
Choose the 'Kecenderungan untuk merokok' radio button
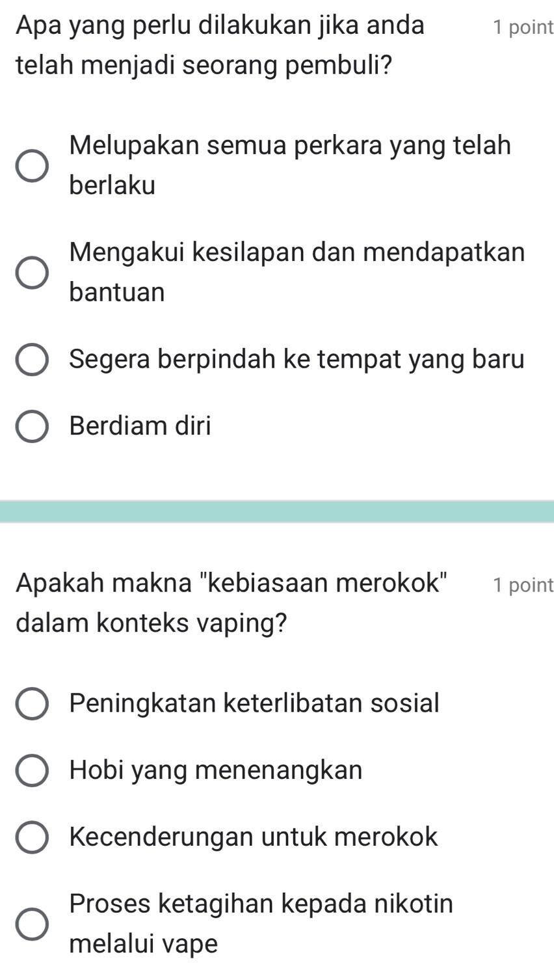tap(32, 837)
